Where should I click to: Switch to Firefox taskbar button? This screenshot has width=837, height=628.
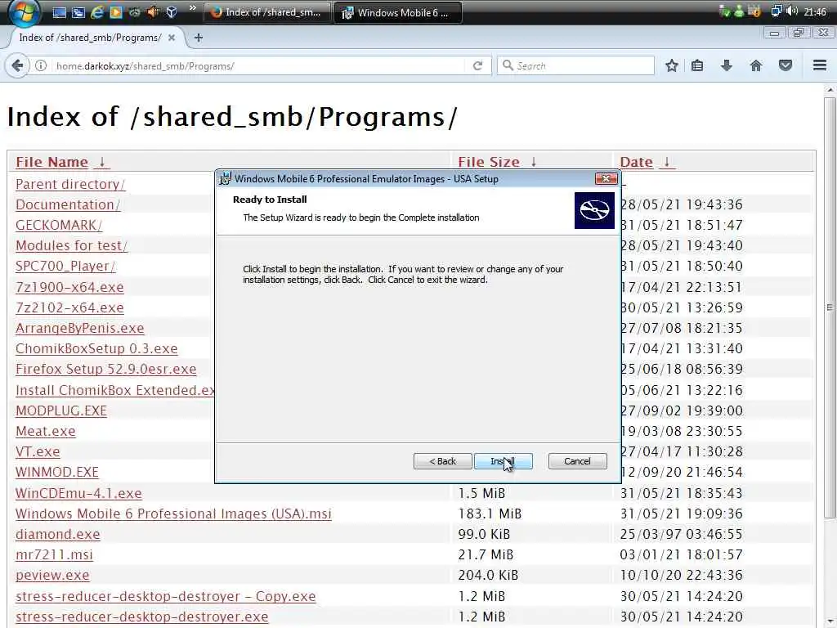[x=267, y=12]
